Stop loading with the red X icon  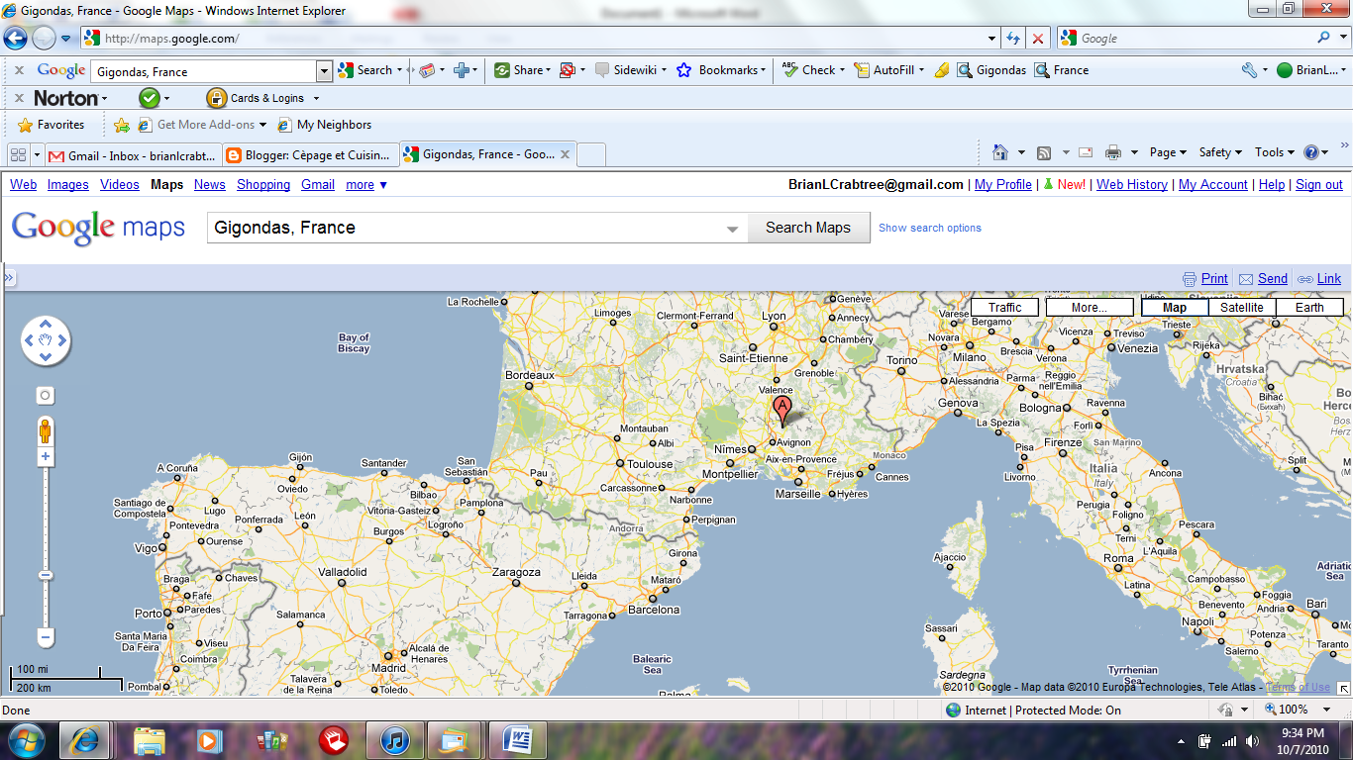click(x=1037, y=39)
